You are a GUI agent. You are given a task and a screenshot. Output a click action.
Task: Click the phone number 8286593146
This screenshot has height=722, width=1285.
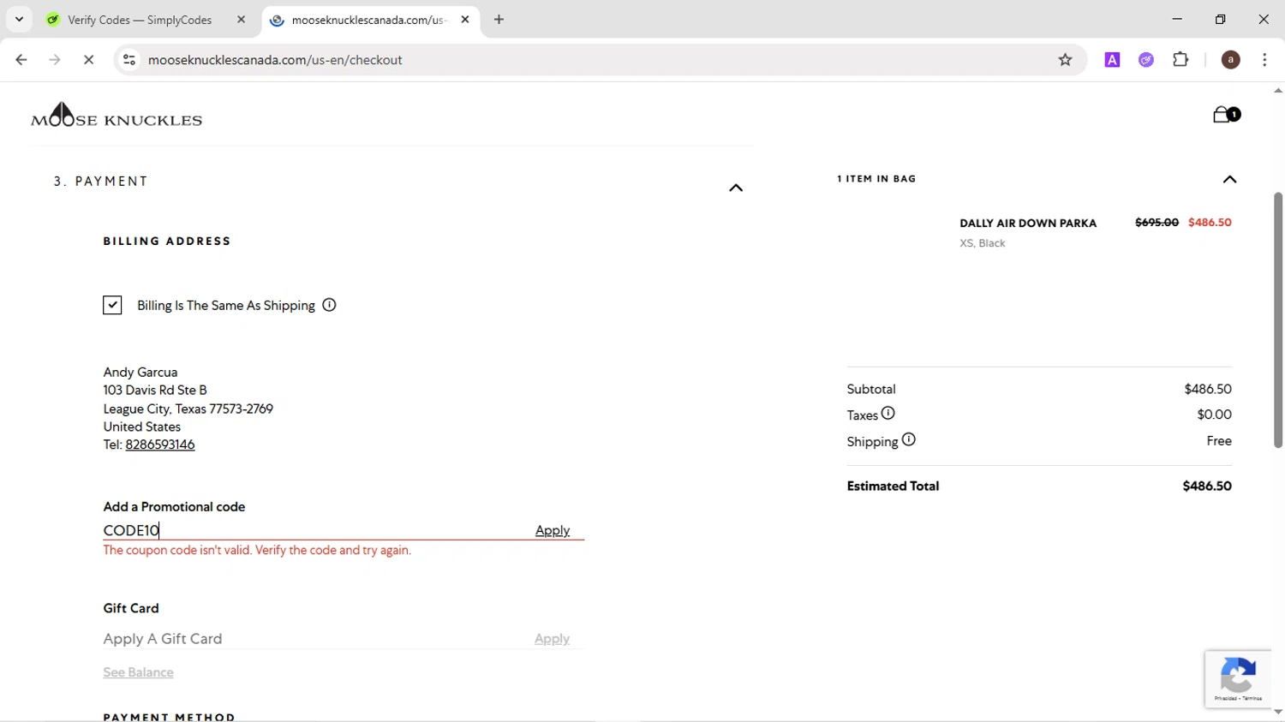160,445
